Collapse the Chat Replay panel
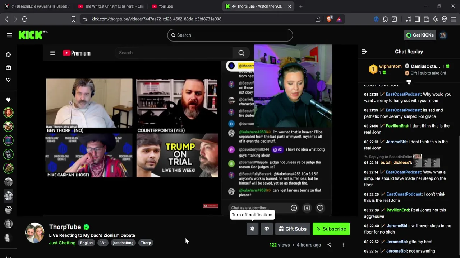This screenshot has height=258, width=460. coord(364,52)
